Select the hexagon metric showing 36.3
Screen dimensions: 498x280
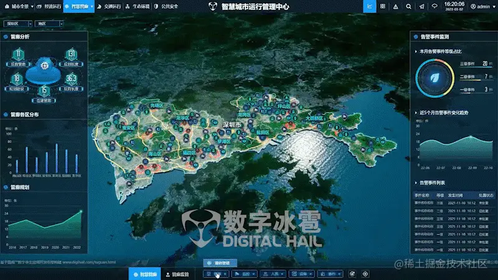click(71, 79)
